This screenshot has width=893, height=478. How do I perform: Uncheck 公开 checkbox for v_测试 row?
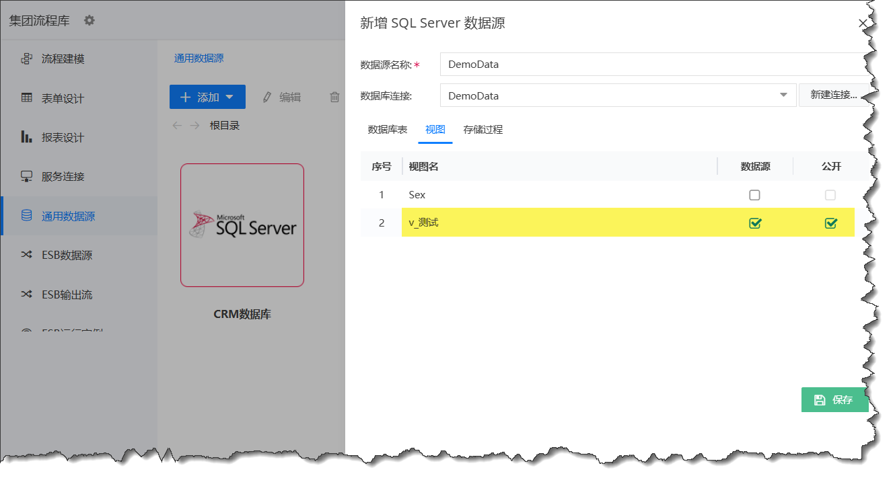point(830,223)
